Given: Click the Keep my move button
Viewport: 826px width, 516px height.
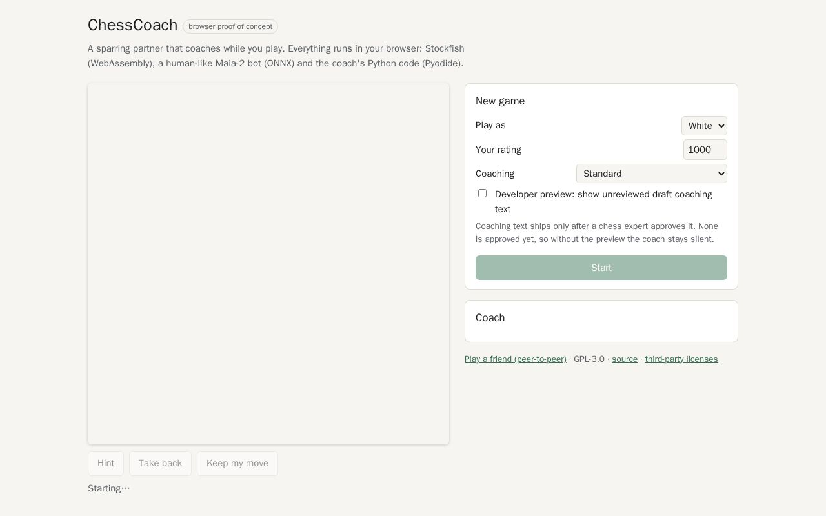Looking at the screenshot, I should 237,463.
